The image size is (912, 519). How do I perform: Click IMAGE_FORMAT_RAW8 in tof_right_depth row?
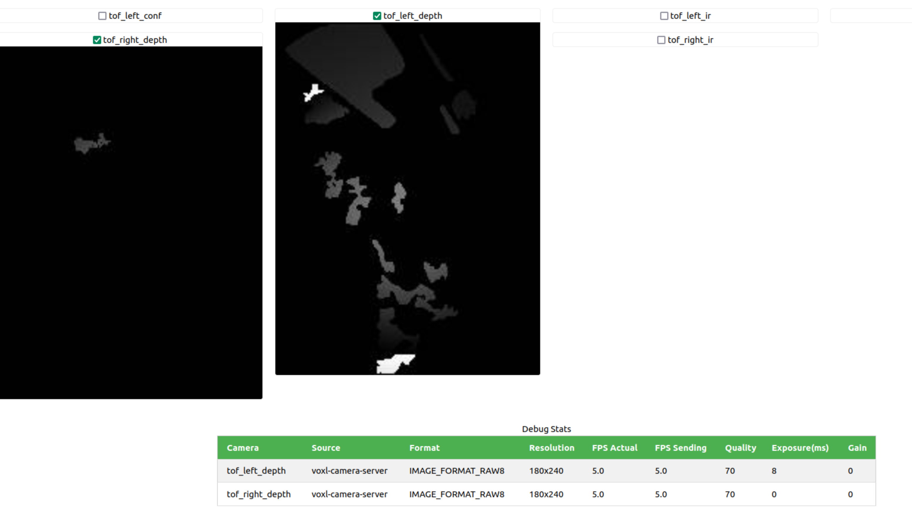pos(457,494)
